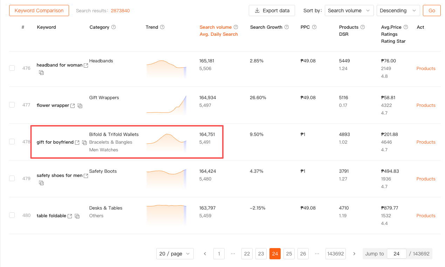This screenshot has height=267, width=445.
Task: Go to page 25
Action: click(x=289, y=254)
